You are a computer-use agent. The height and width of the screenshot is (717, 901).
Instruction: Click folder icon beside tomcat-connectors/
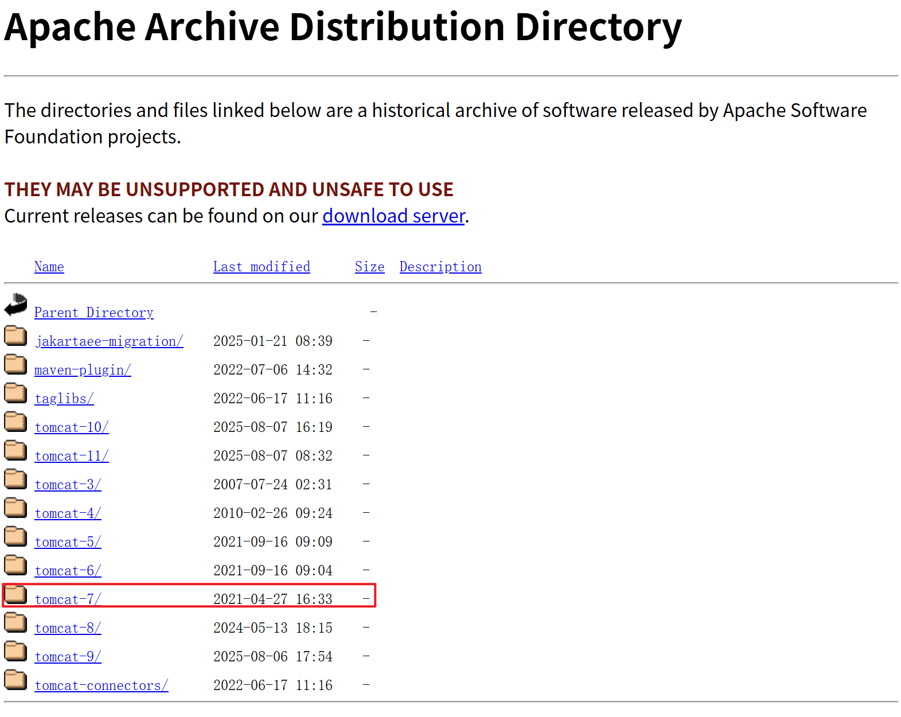pos(15,680)
